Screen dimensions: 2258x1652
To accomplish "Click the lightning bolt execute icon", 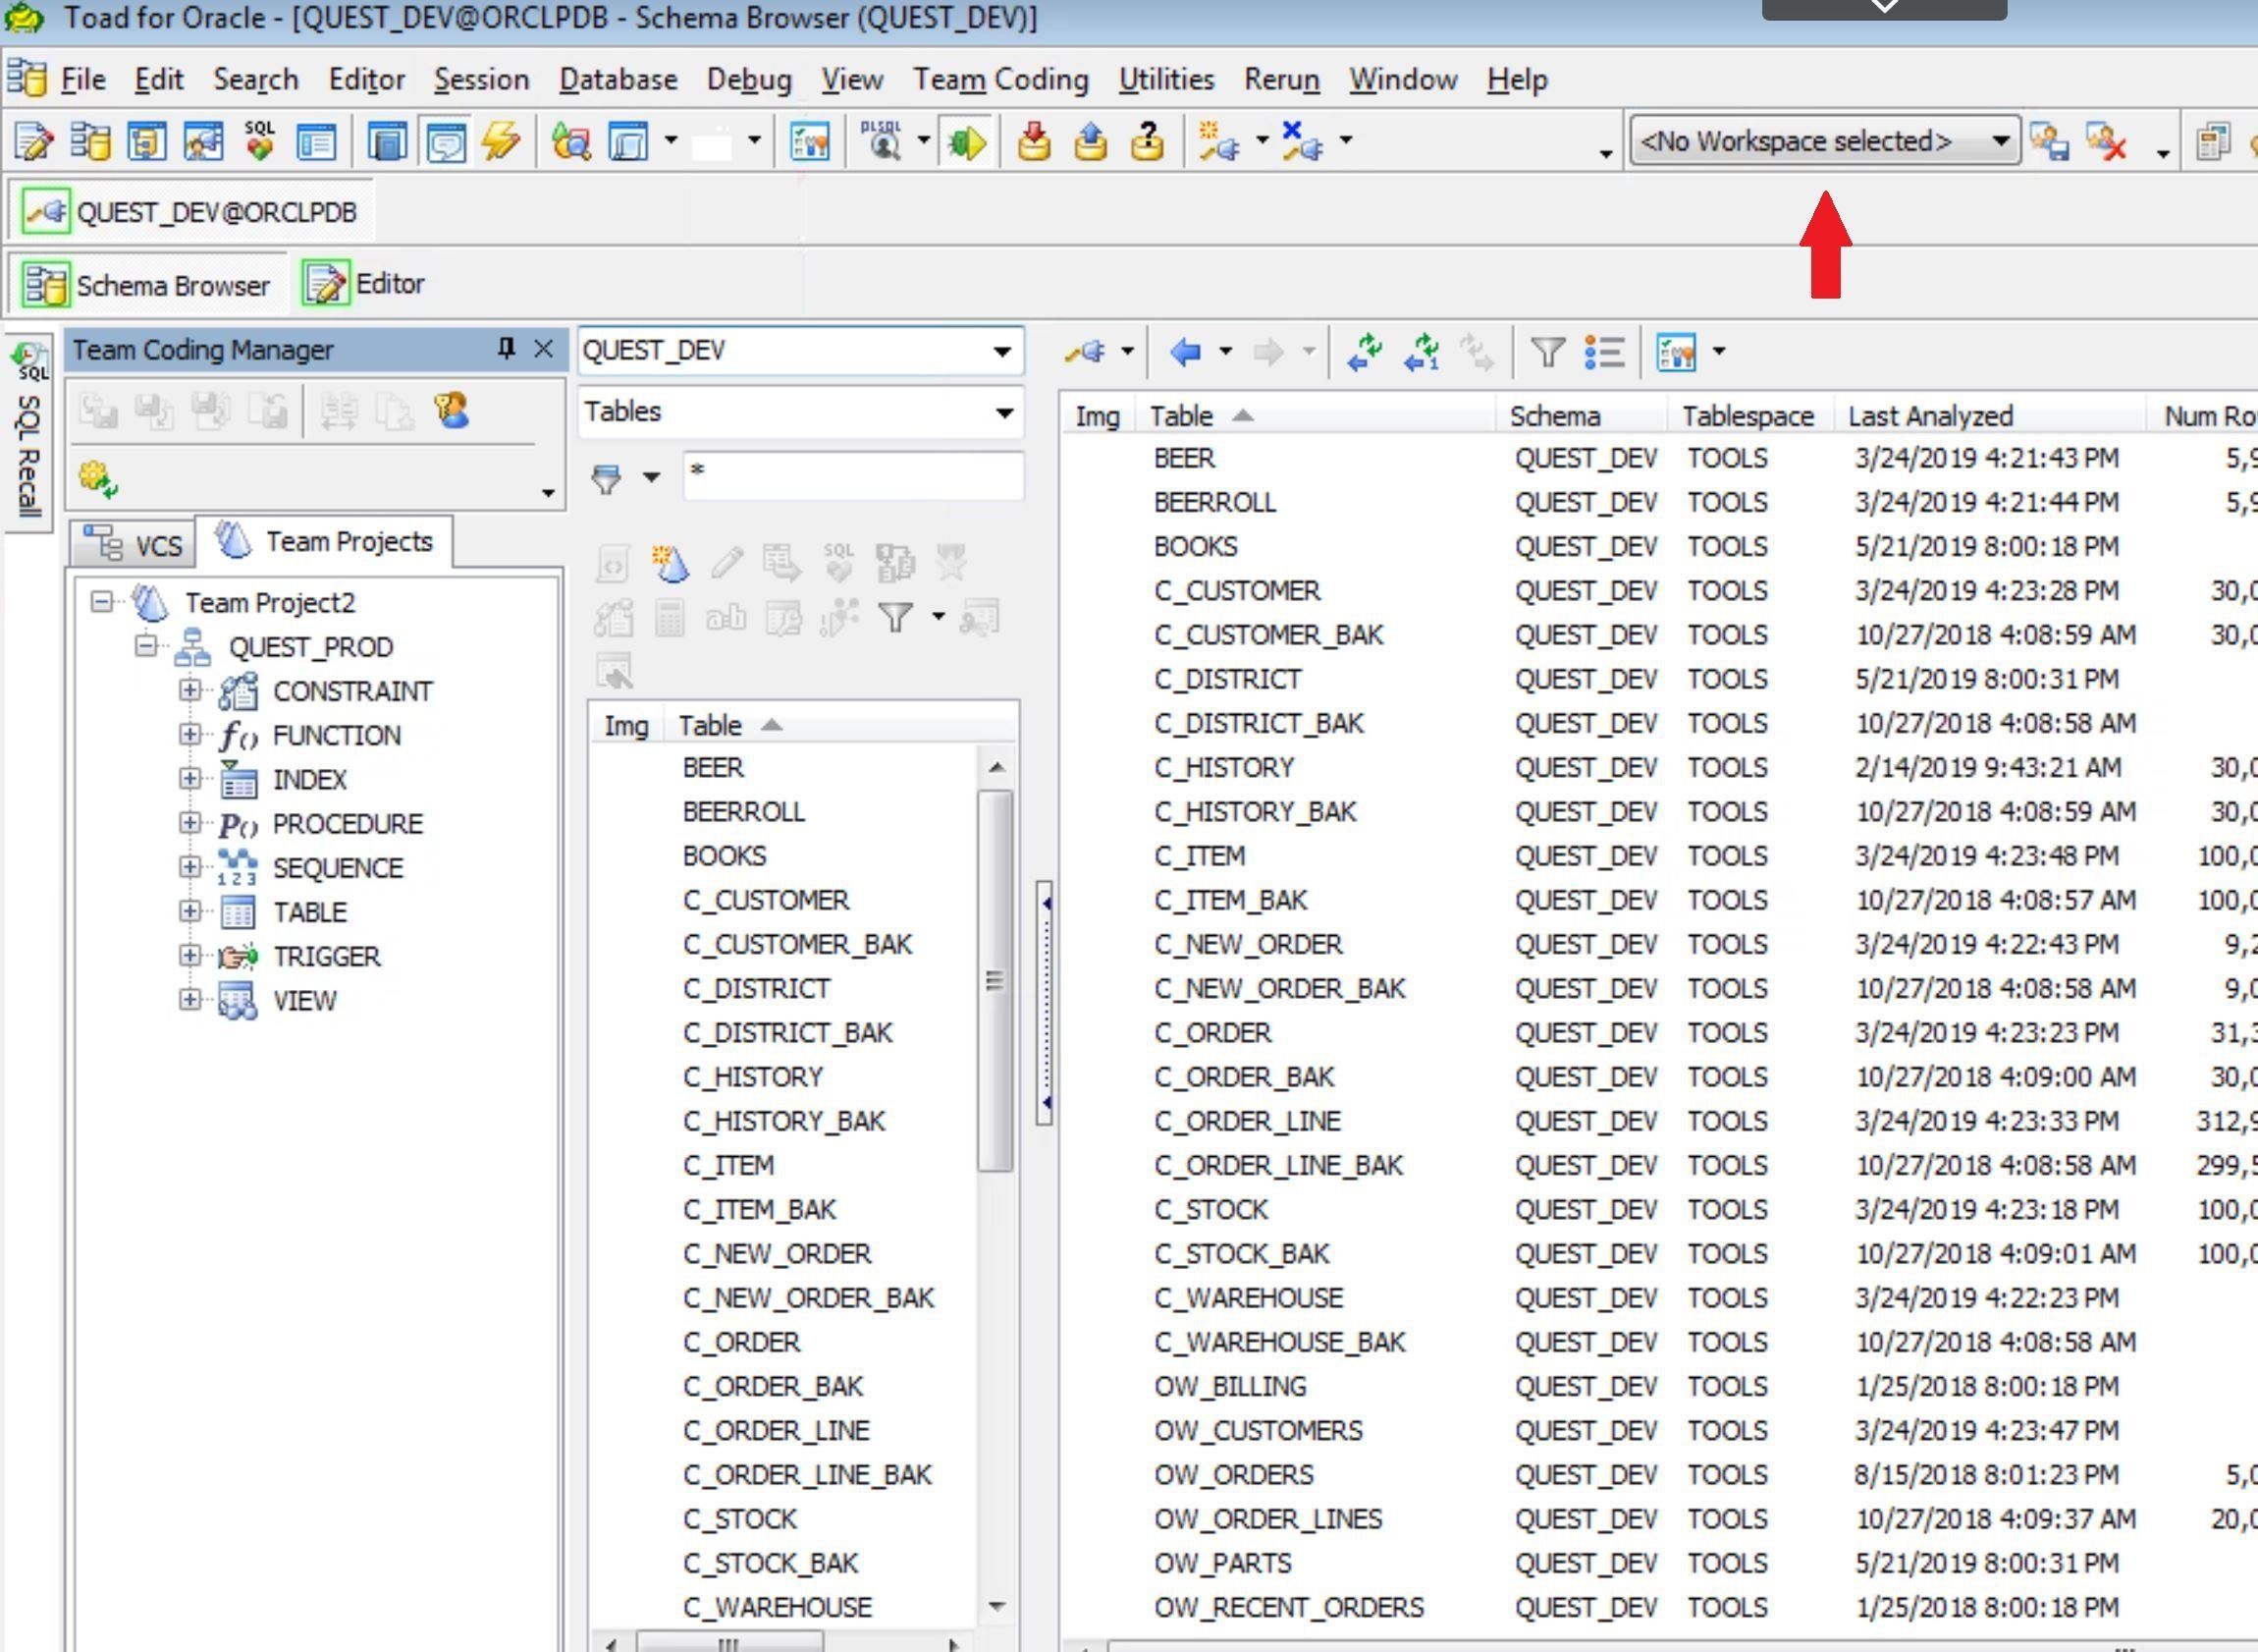I will [x=501, y=142].
